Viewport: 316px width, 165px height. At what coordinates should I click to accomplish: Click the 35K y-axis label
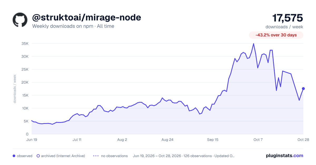pyautogui.click(x=25, y=43)
